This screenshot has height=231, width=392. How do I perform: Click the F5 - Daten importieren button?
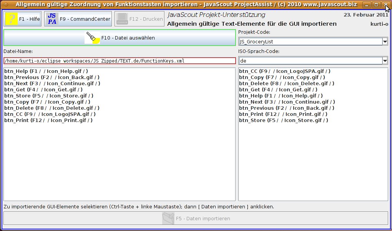[x=196, y=218]
